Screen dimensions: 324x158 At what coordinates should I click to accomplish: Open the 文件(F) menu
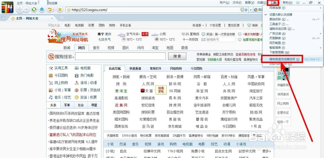pyautogui.click(x=237, y=3)
